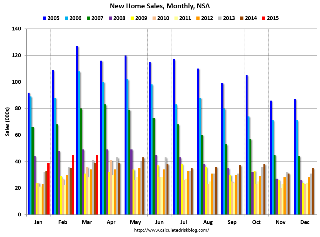
Task: Click the 2015 red legend swatch
Action: [x=264, y=18]
